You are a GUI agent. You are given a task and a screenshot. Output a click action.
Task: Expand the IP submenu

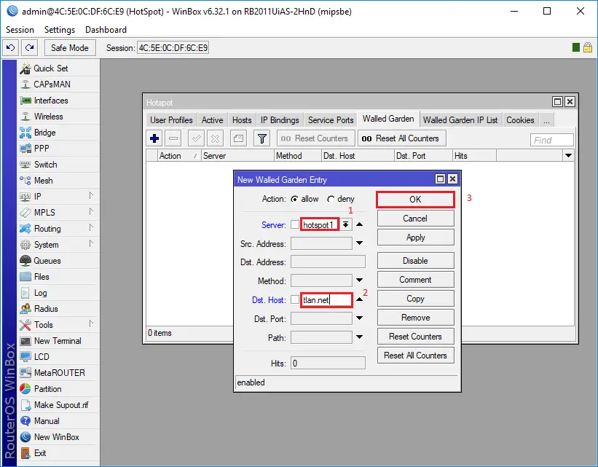(x=91, y=196)
